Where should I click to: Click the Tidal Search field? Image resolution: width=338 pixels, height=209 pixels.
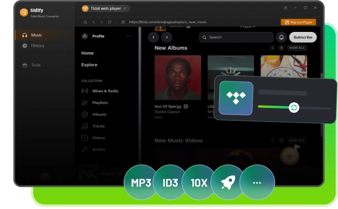click(236, 37)
